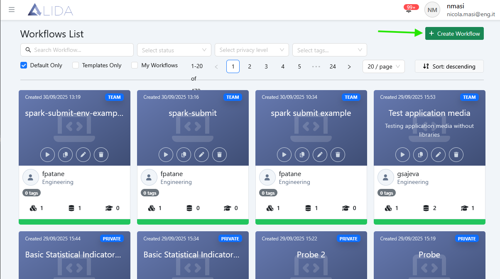Go to pagination page 2
The width and height of the screenshot is (500, 279).
click(250, 66)
